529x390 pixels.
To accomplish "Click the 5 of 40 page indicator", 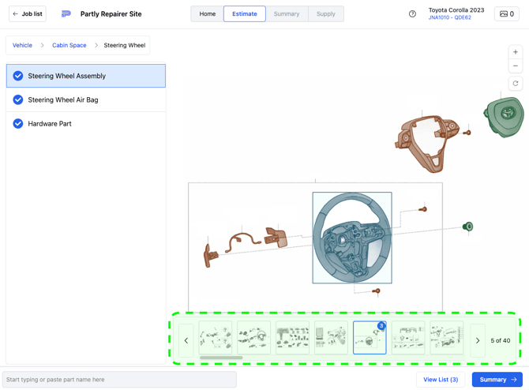I will (501, 340).
